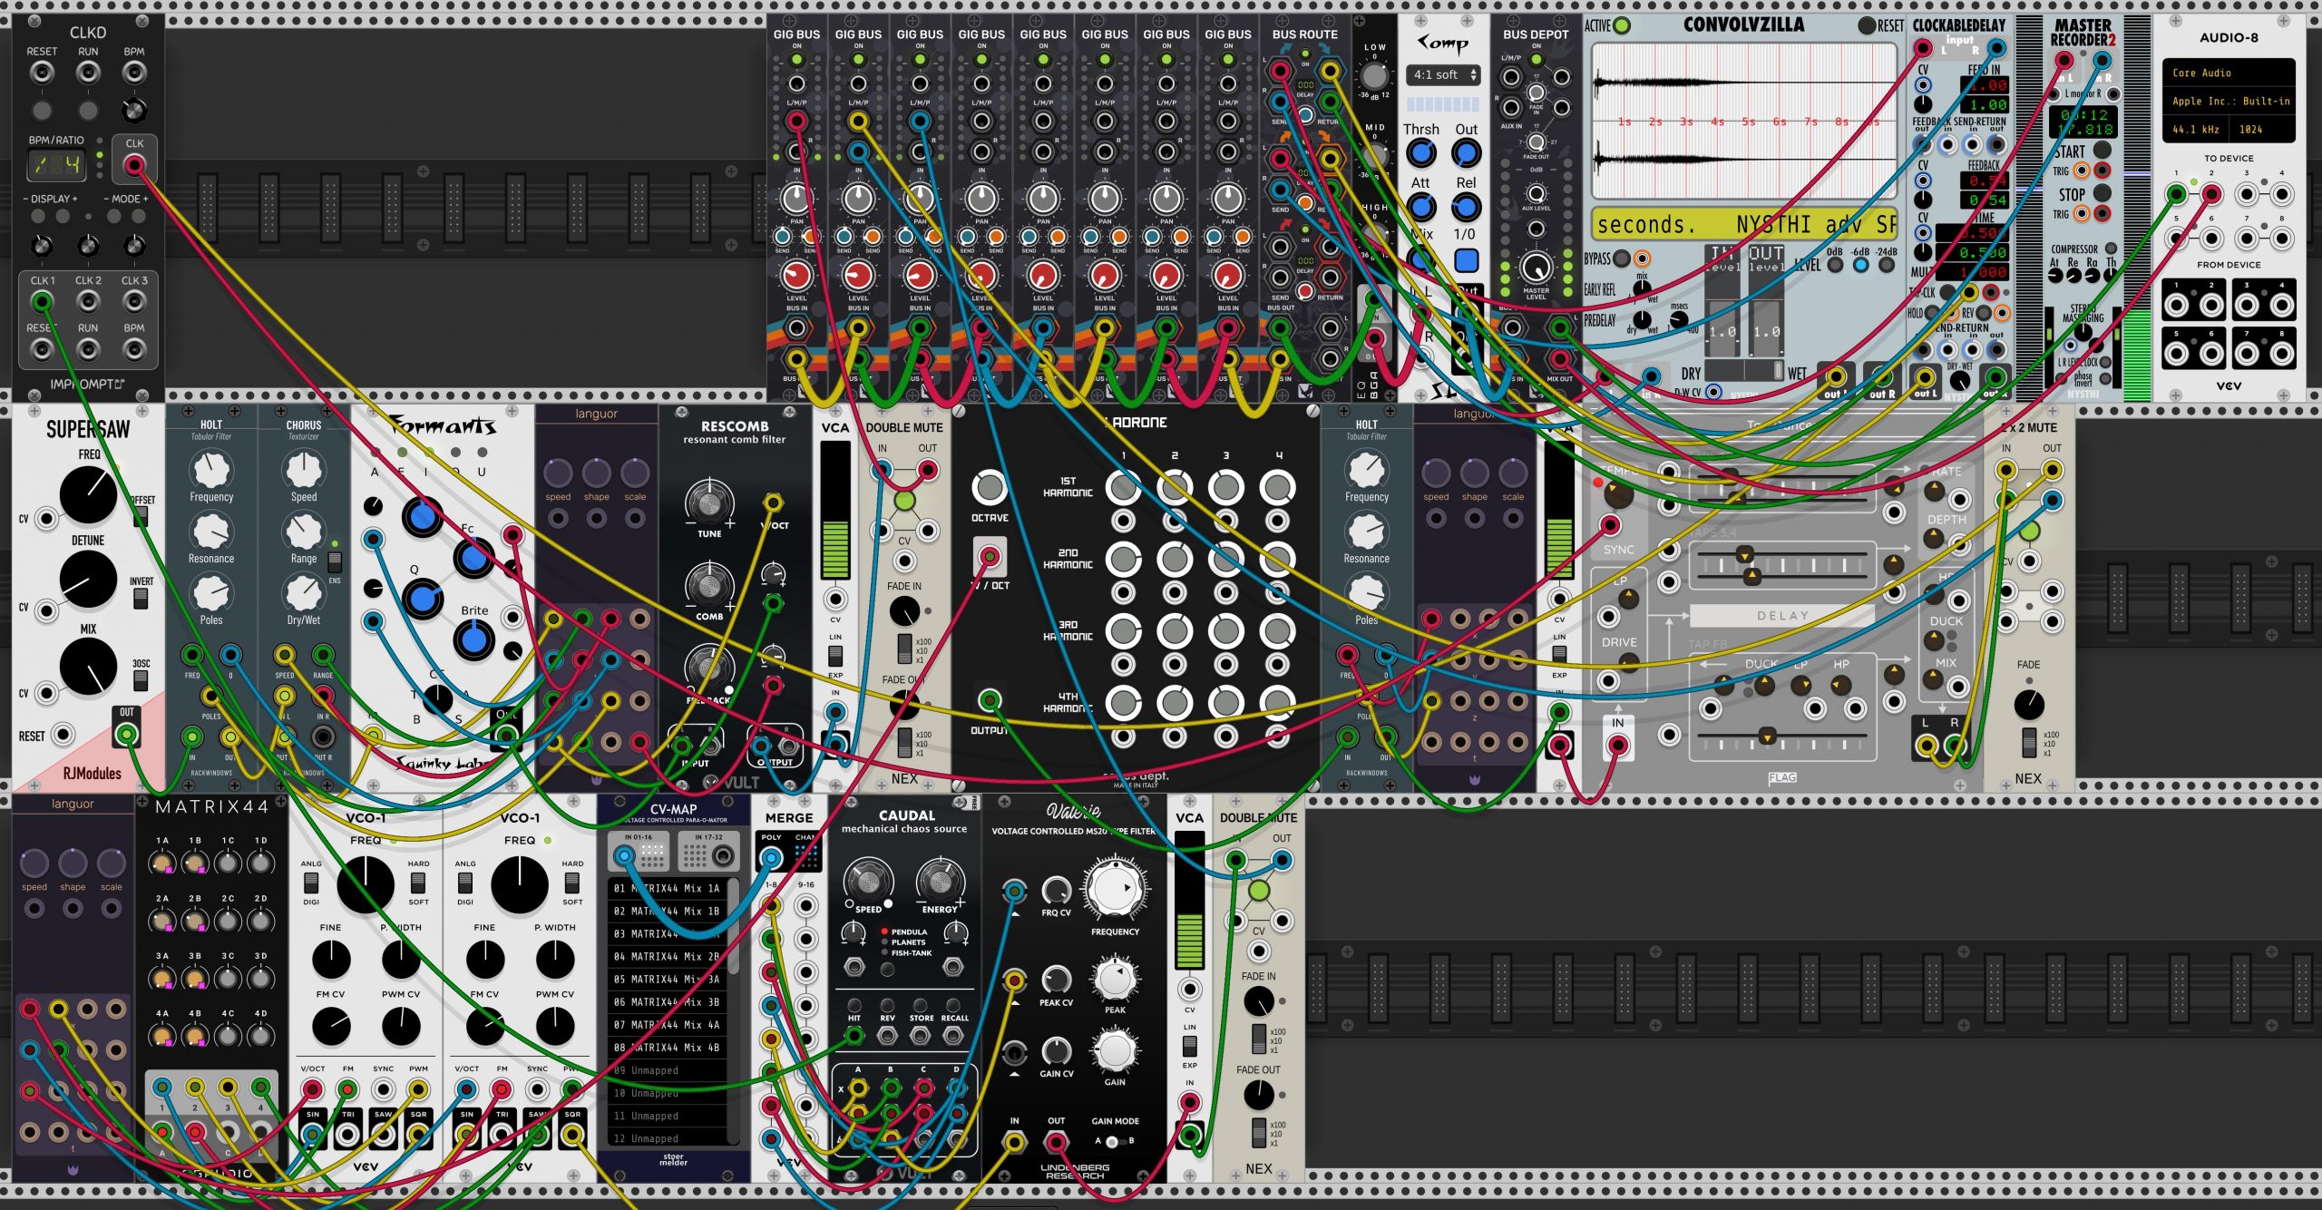Open the Audio-8 44.1 kHz sample rate menu
The width and height of the screenshot is (2322, 1210).
click(2196, 130)
